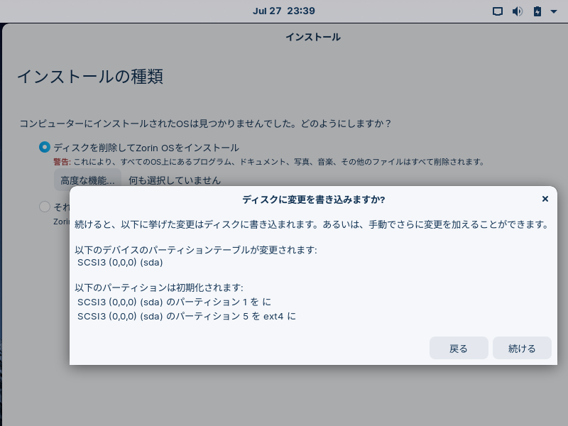Open the screen display icon in the top bar
This screenshot has height=426, width=568.
click(498, 11)
